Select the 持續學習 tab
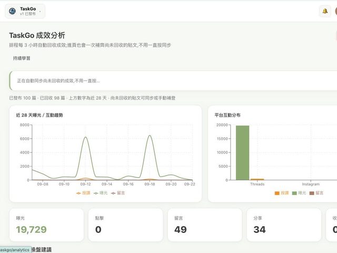The height and width of the screenshot is (253, 337). [x=22, y=58]
